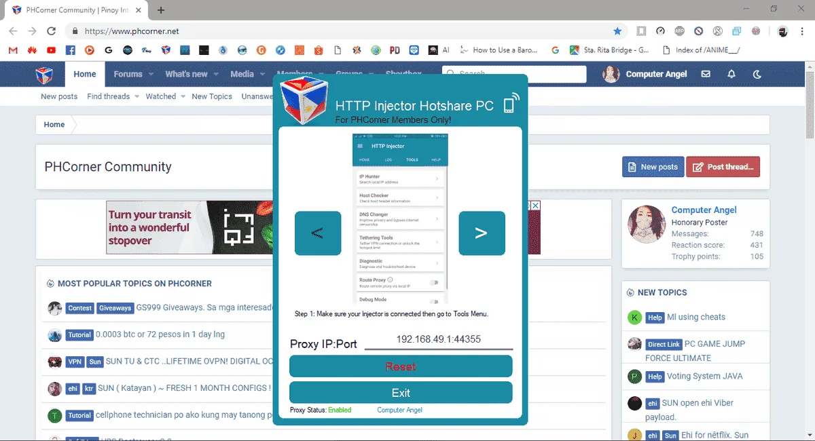This screenshot has width=815, height=441.
Task: Open New posts sub-navigation link
Action: pos(59,96)
